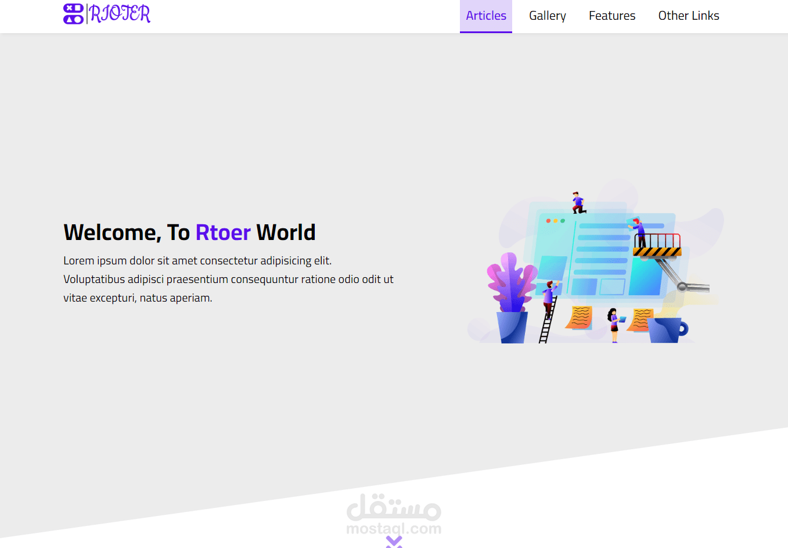Open the Other Links menu
This screenshot has width=788, height=548.
tap(689, 16)
